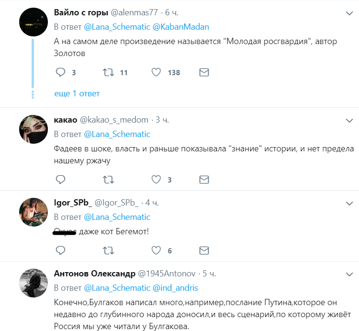Retweet Igor_SPb_'s tweet about кот Бегемот

[109, 251]
